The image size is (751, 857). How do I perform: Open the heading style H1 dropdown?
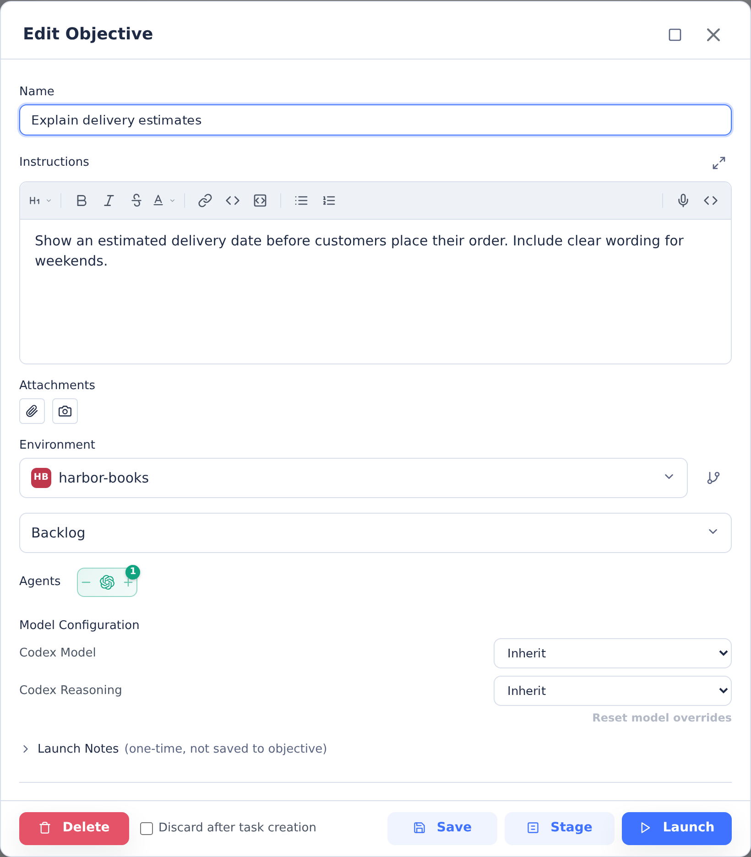40,201
